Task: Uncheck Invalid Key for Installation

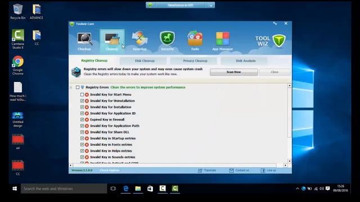Action: 82,107
